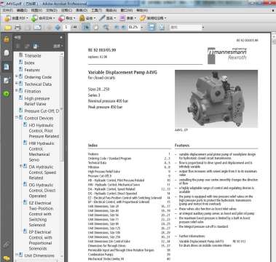Click the Print icon in toolbar
This screenshot has height=262, width=276.
point(17,27)
